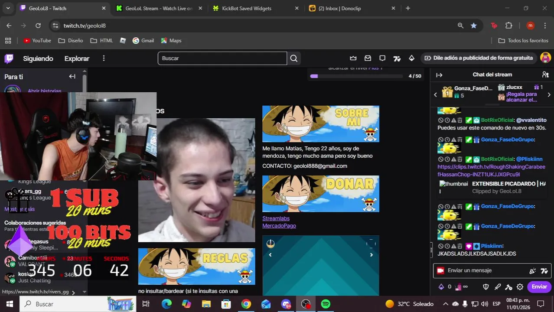Open File Explorer from the taskbar

[206, 304]
